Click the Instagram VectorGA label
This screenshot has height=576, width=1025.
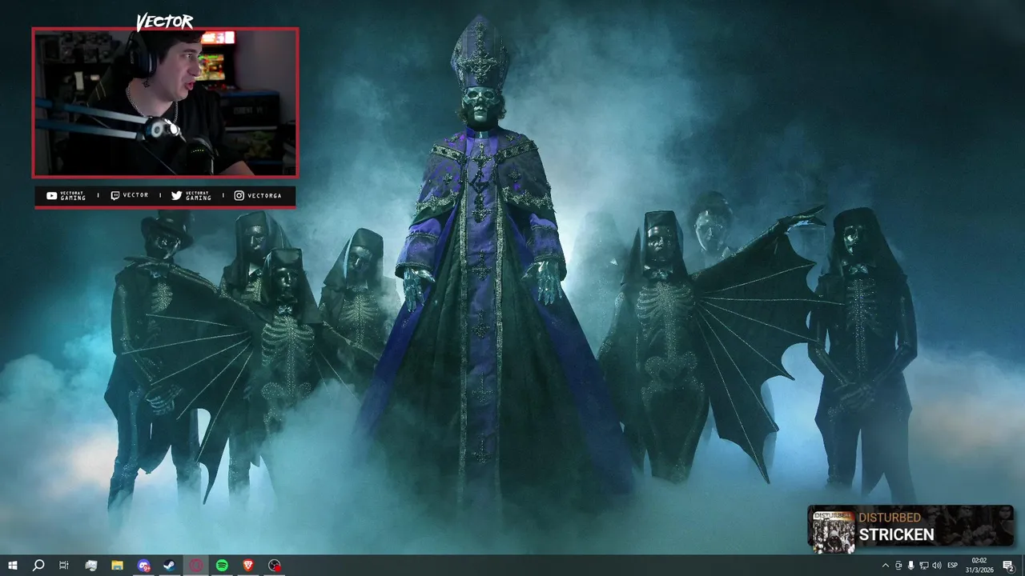(258, 196)
